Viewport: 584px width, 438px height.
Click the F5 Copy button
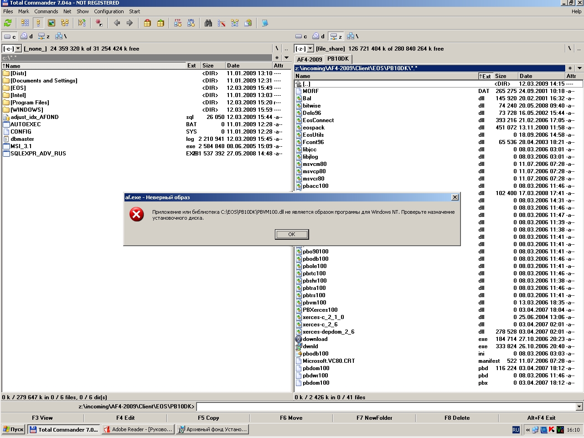(x=208, y=417)
